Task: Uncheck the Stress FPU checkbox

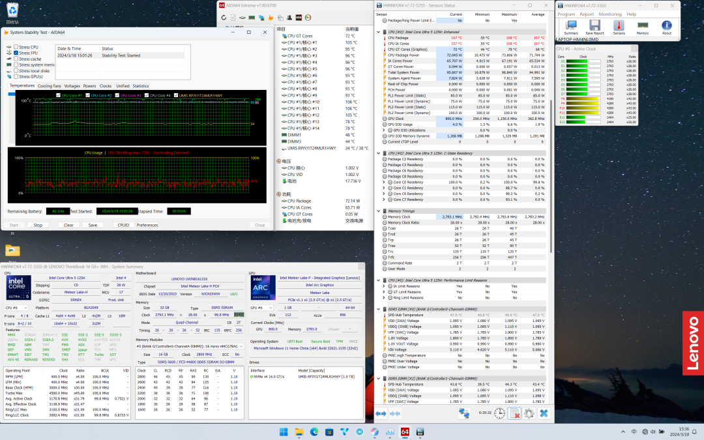Action: coord(16,53)
